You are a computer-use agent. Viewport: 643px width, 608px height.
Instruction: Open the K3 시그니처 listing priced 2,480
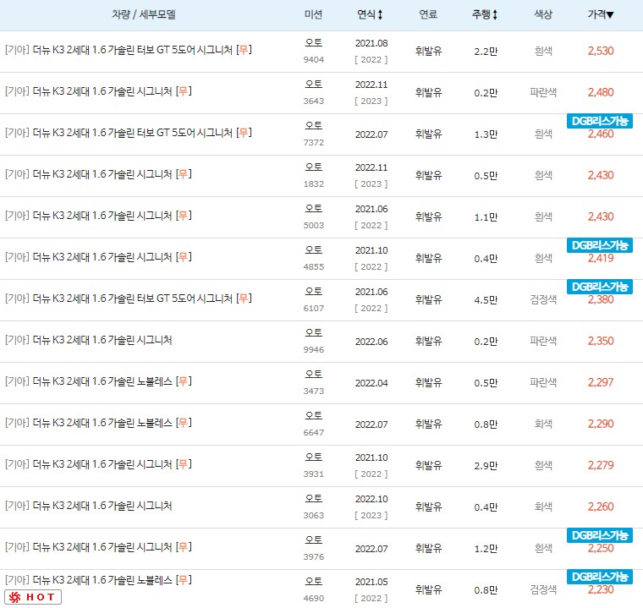click(x=98, y=91)
